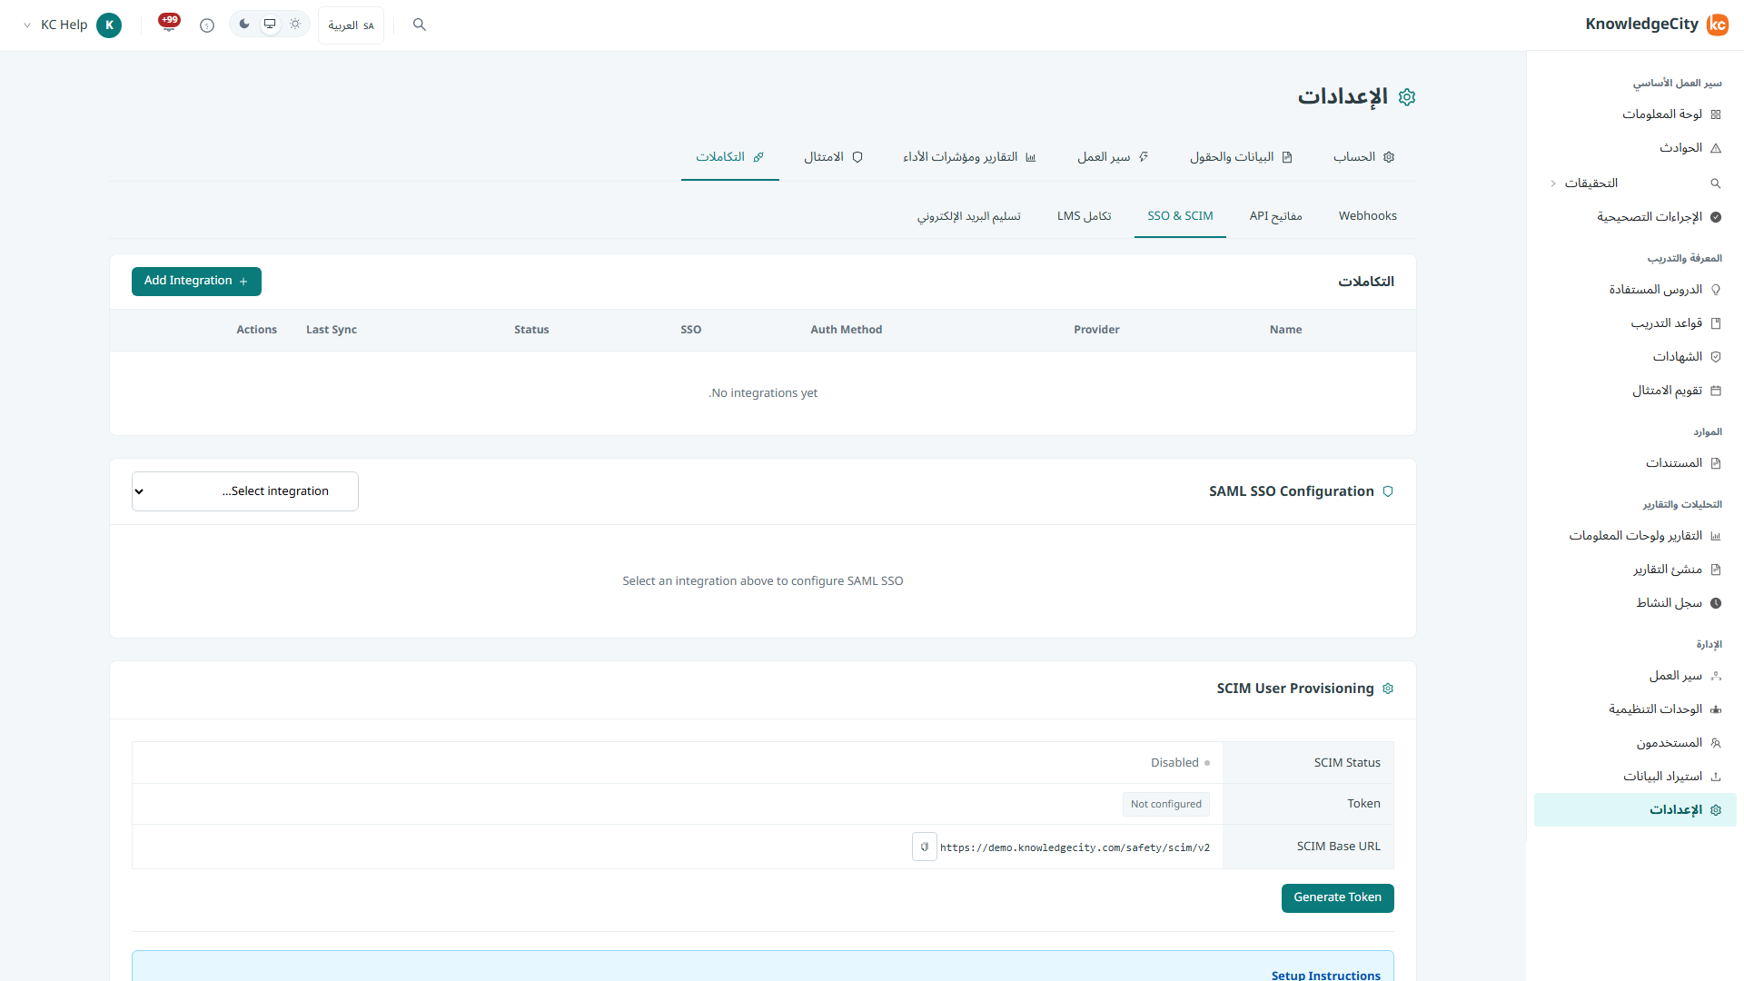
Task: Select the التقارير ومؤشرات الأداء tab
Action: 969,157
